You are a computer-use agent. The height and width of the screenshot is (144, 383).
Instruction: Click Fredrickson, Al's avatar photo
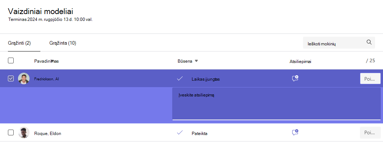[24, 78]
